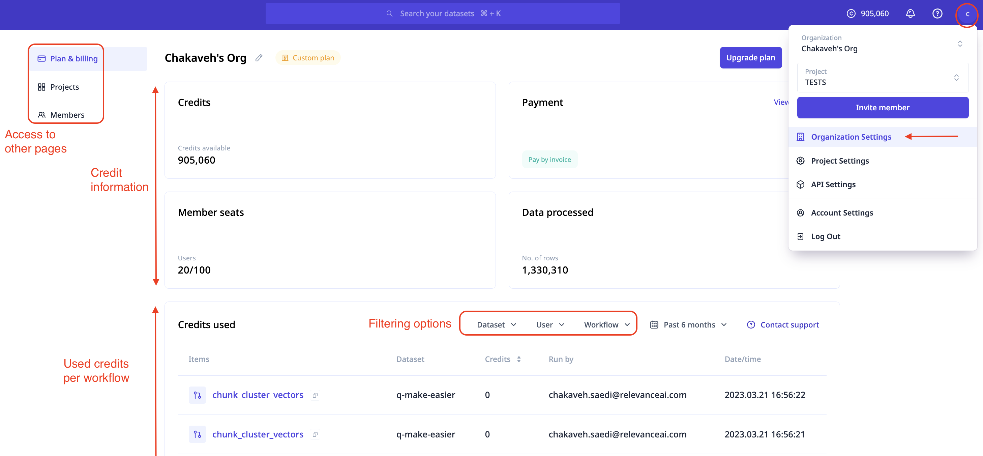Choose API Settings from the menu
Image resolution: width=983 pixels, height=456 pixels.
[833, 184]
